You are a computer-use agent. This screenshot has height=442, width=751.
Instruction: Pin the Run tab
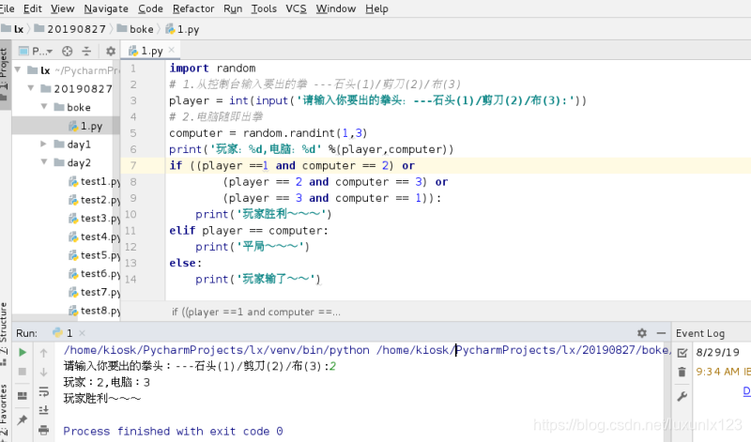pos(22,420)
